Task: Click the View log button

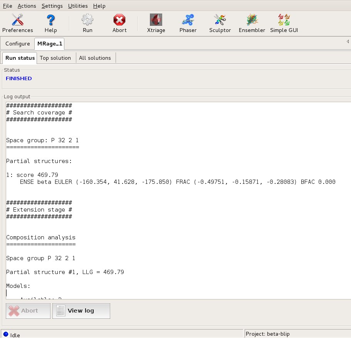Action: [81, 311]
